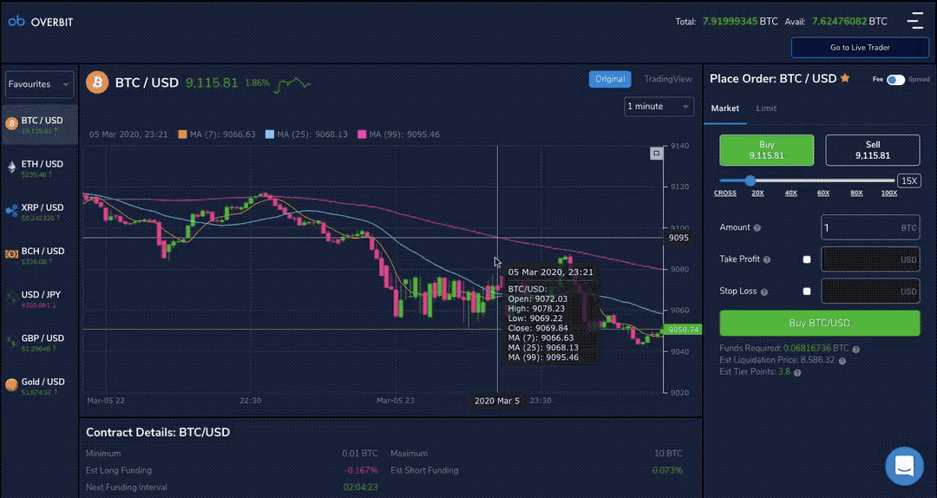The width and height of the screenshot is (937, 498).
Task: Select BTC / USD in favourites list
Action: click(x=40, y=124)
